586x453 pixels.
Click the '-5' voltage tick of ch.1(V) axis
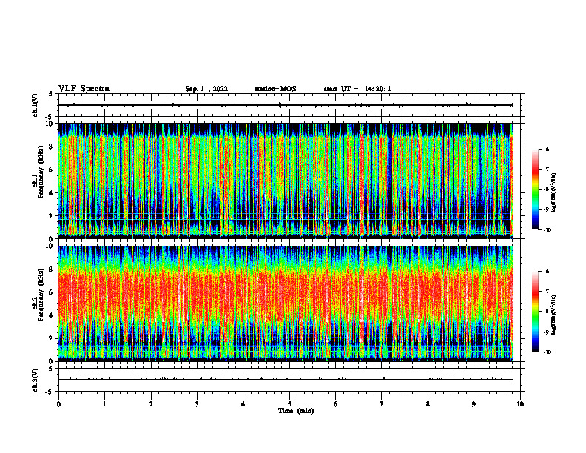[50, 117]
